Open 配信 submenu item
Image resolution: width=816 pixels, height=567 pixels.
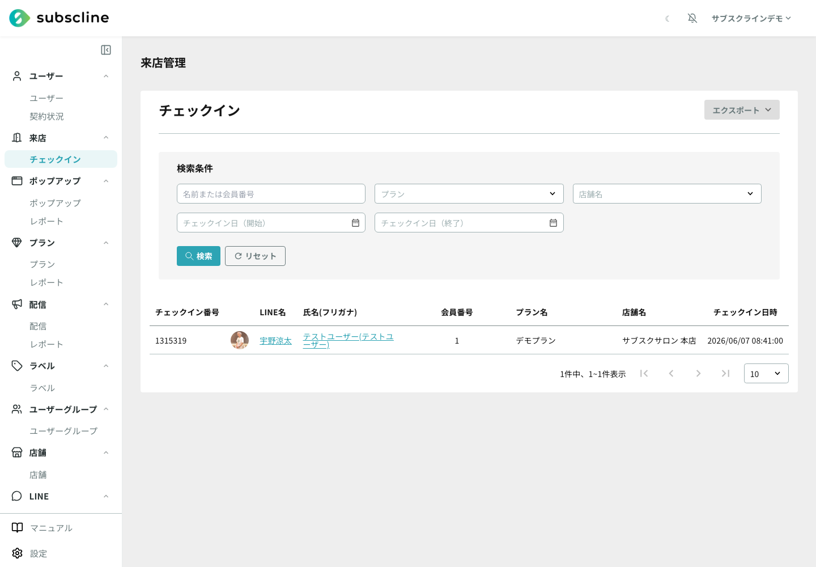tap(38, 326)
